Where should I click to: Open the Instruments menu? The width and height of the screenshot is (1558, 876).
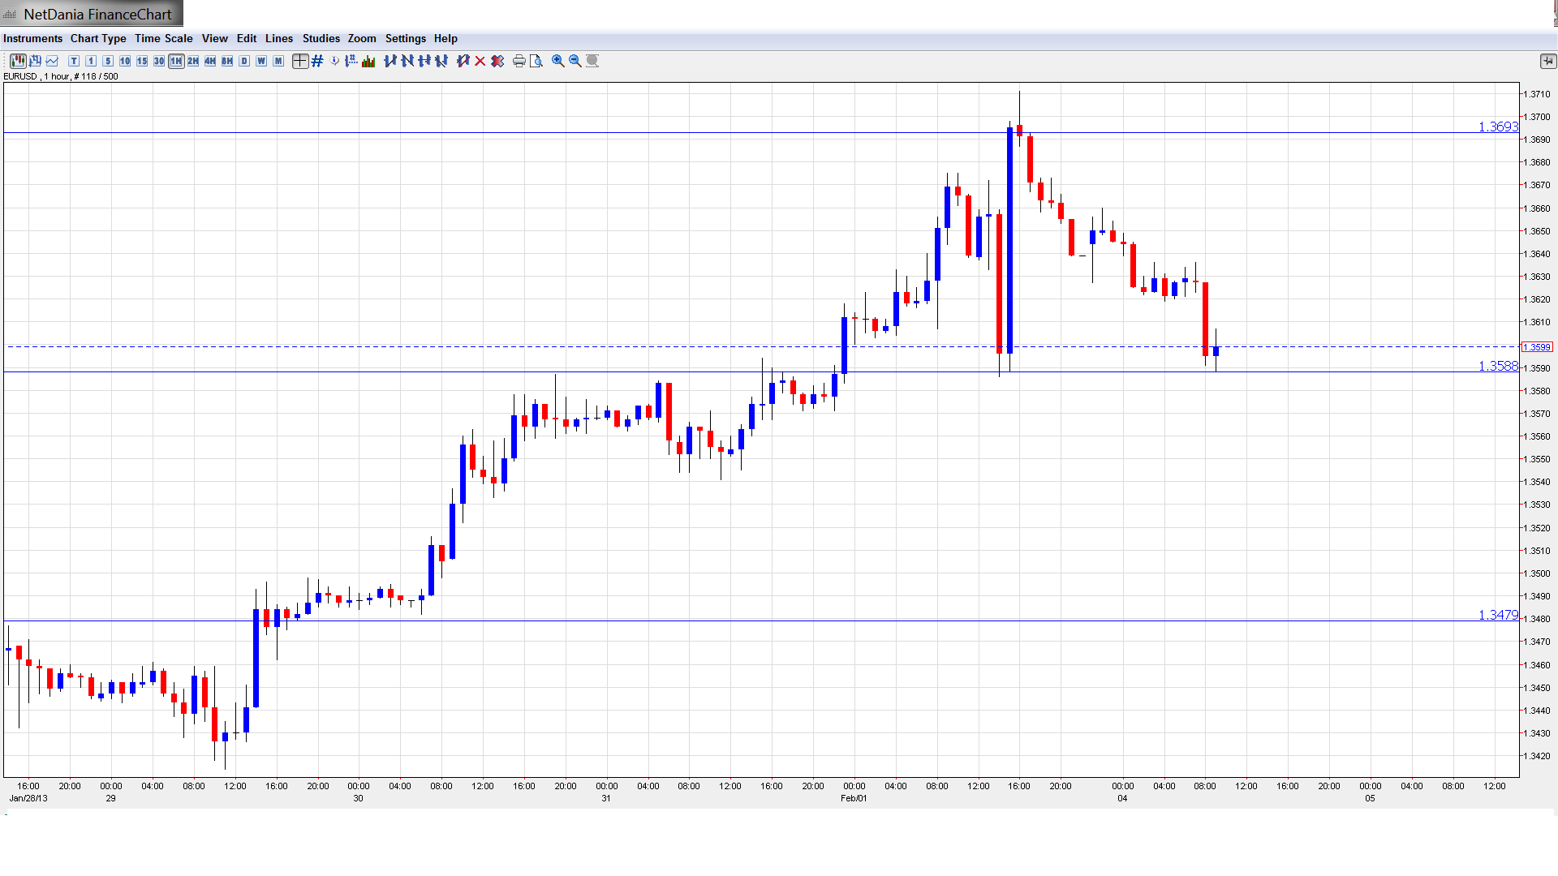pos(32,38)
